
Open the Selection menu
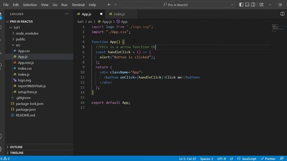click(x=30, y=5)
